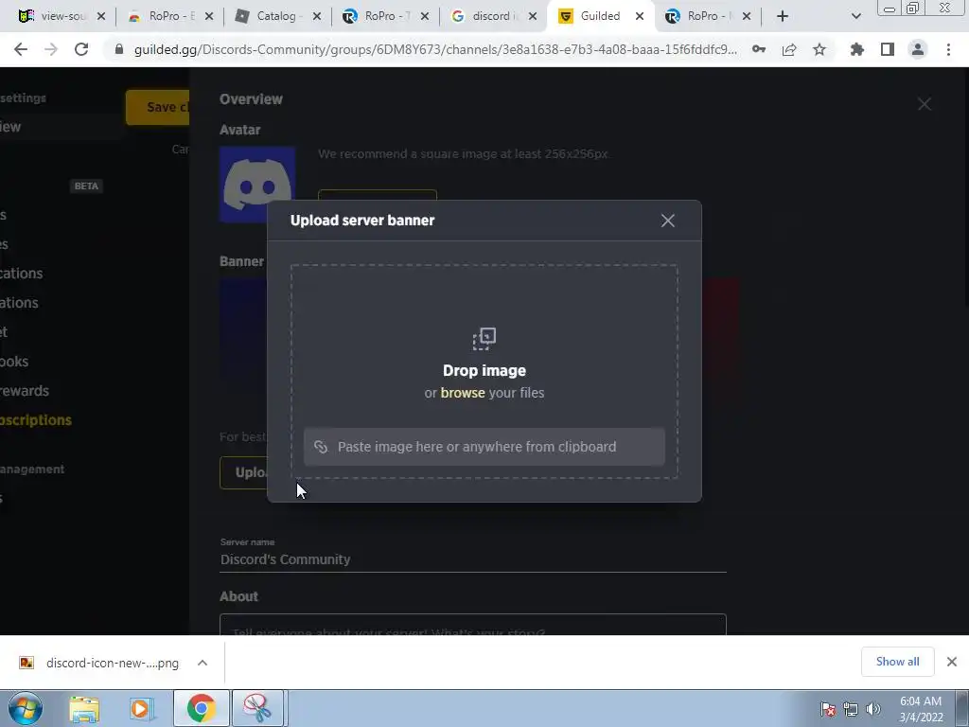The width and height of the screenshot is (969, 727).
Task: Click the browse link to choose files
Action: [462, 393]
